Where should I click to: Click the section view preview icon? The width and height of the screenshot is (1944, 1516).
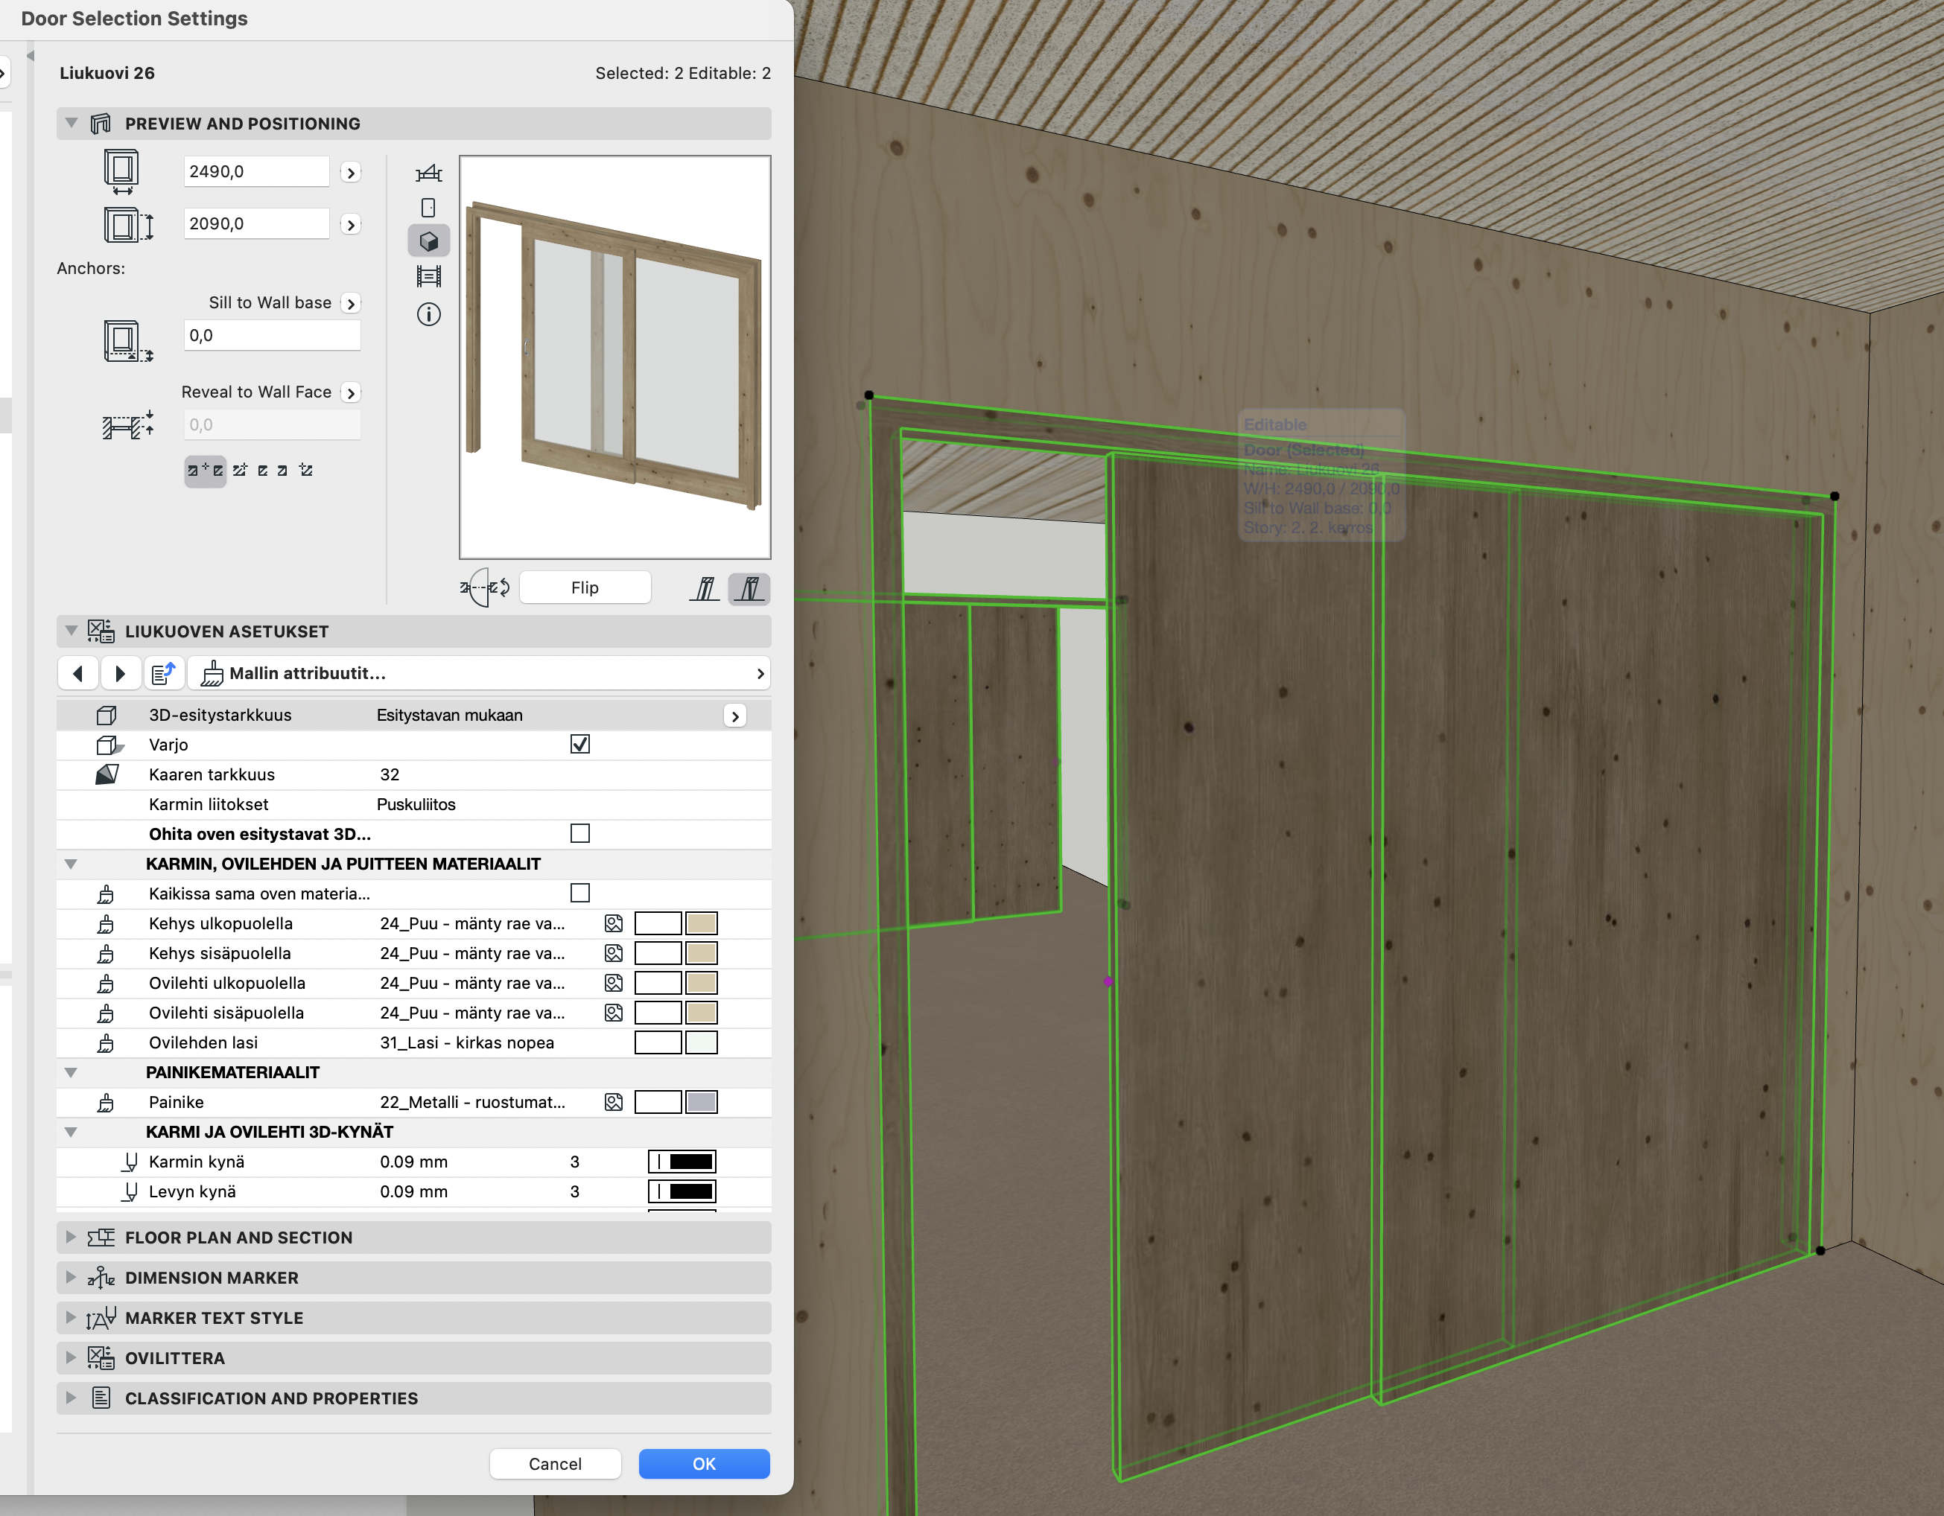[428, 277]
